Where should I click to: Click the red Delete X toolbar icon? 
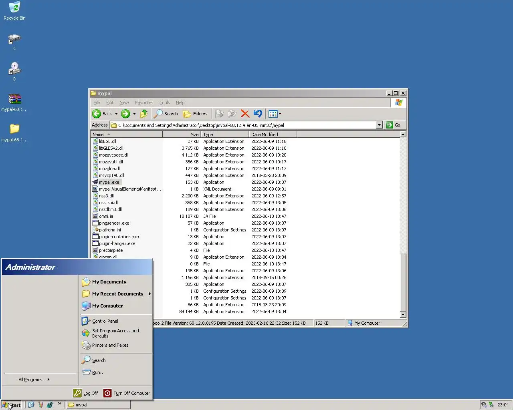[245, 114]
